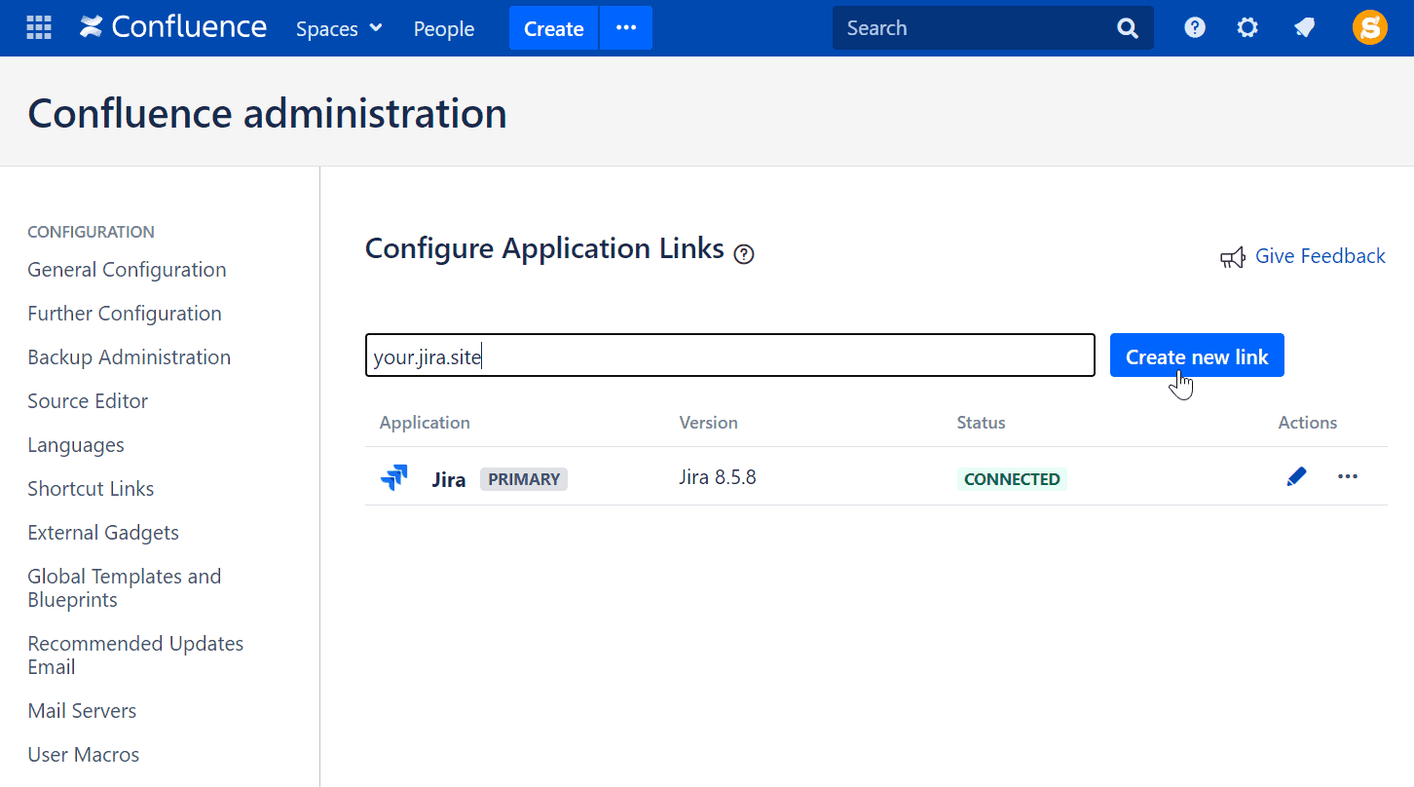Select Backup Administration from the configuration list
The height and width of the screenshot is (787, 1414).
pos(129,356)
